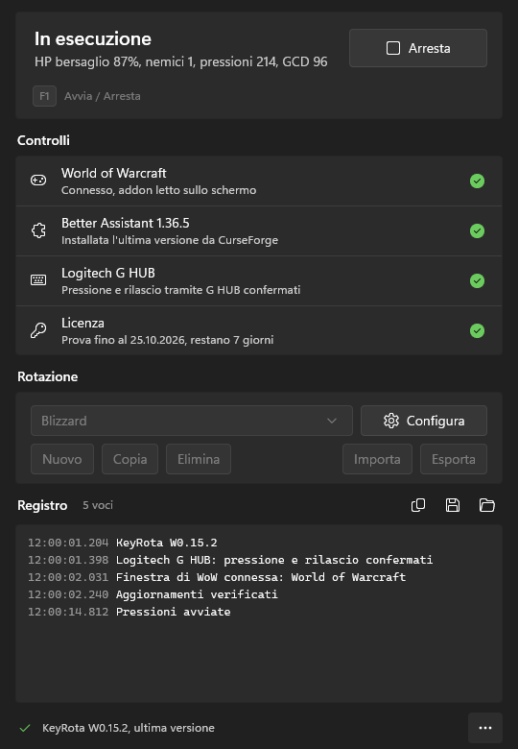The width and height of the screenshot is (518, 749).
Task: Click the green check next to KeyRota version status
Action: click(x=25, y=728)
